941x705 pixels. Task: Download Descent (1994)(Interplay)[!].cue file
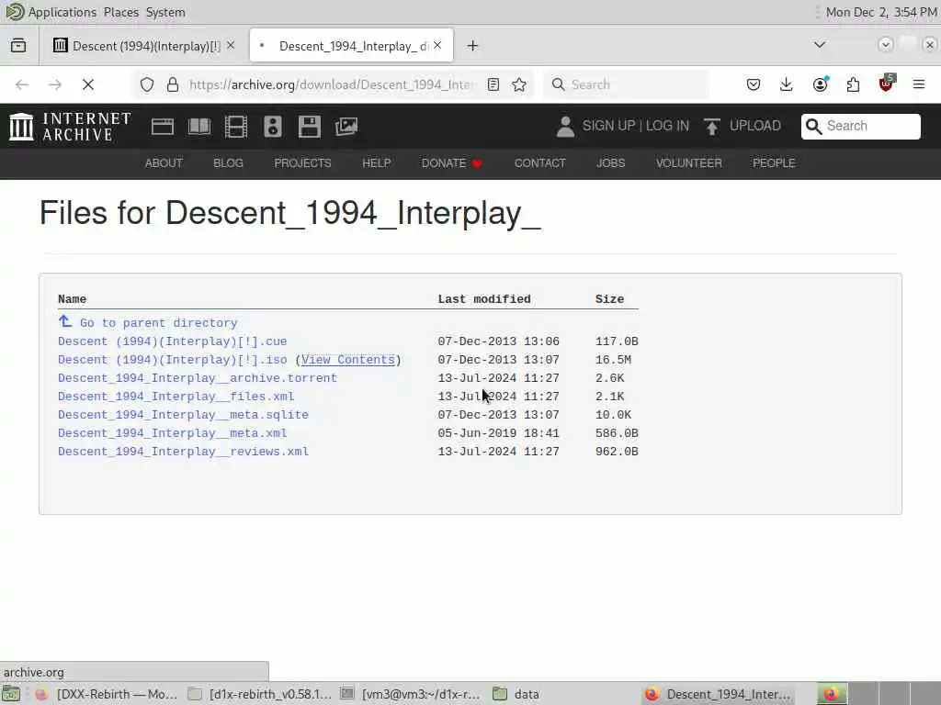point(172,341)
